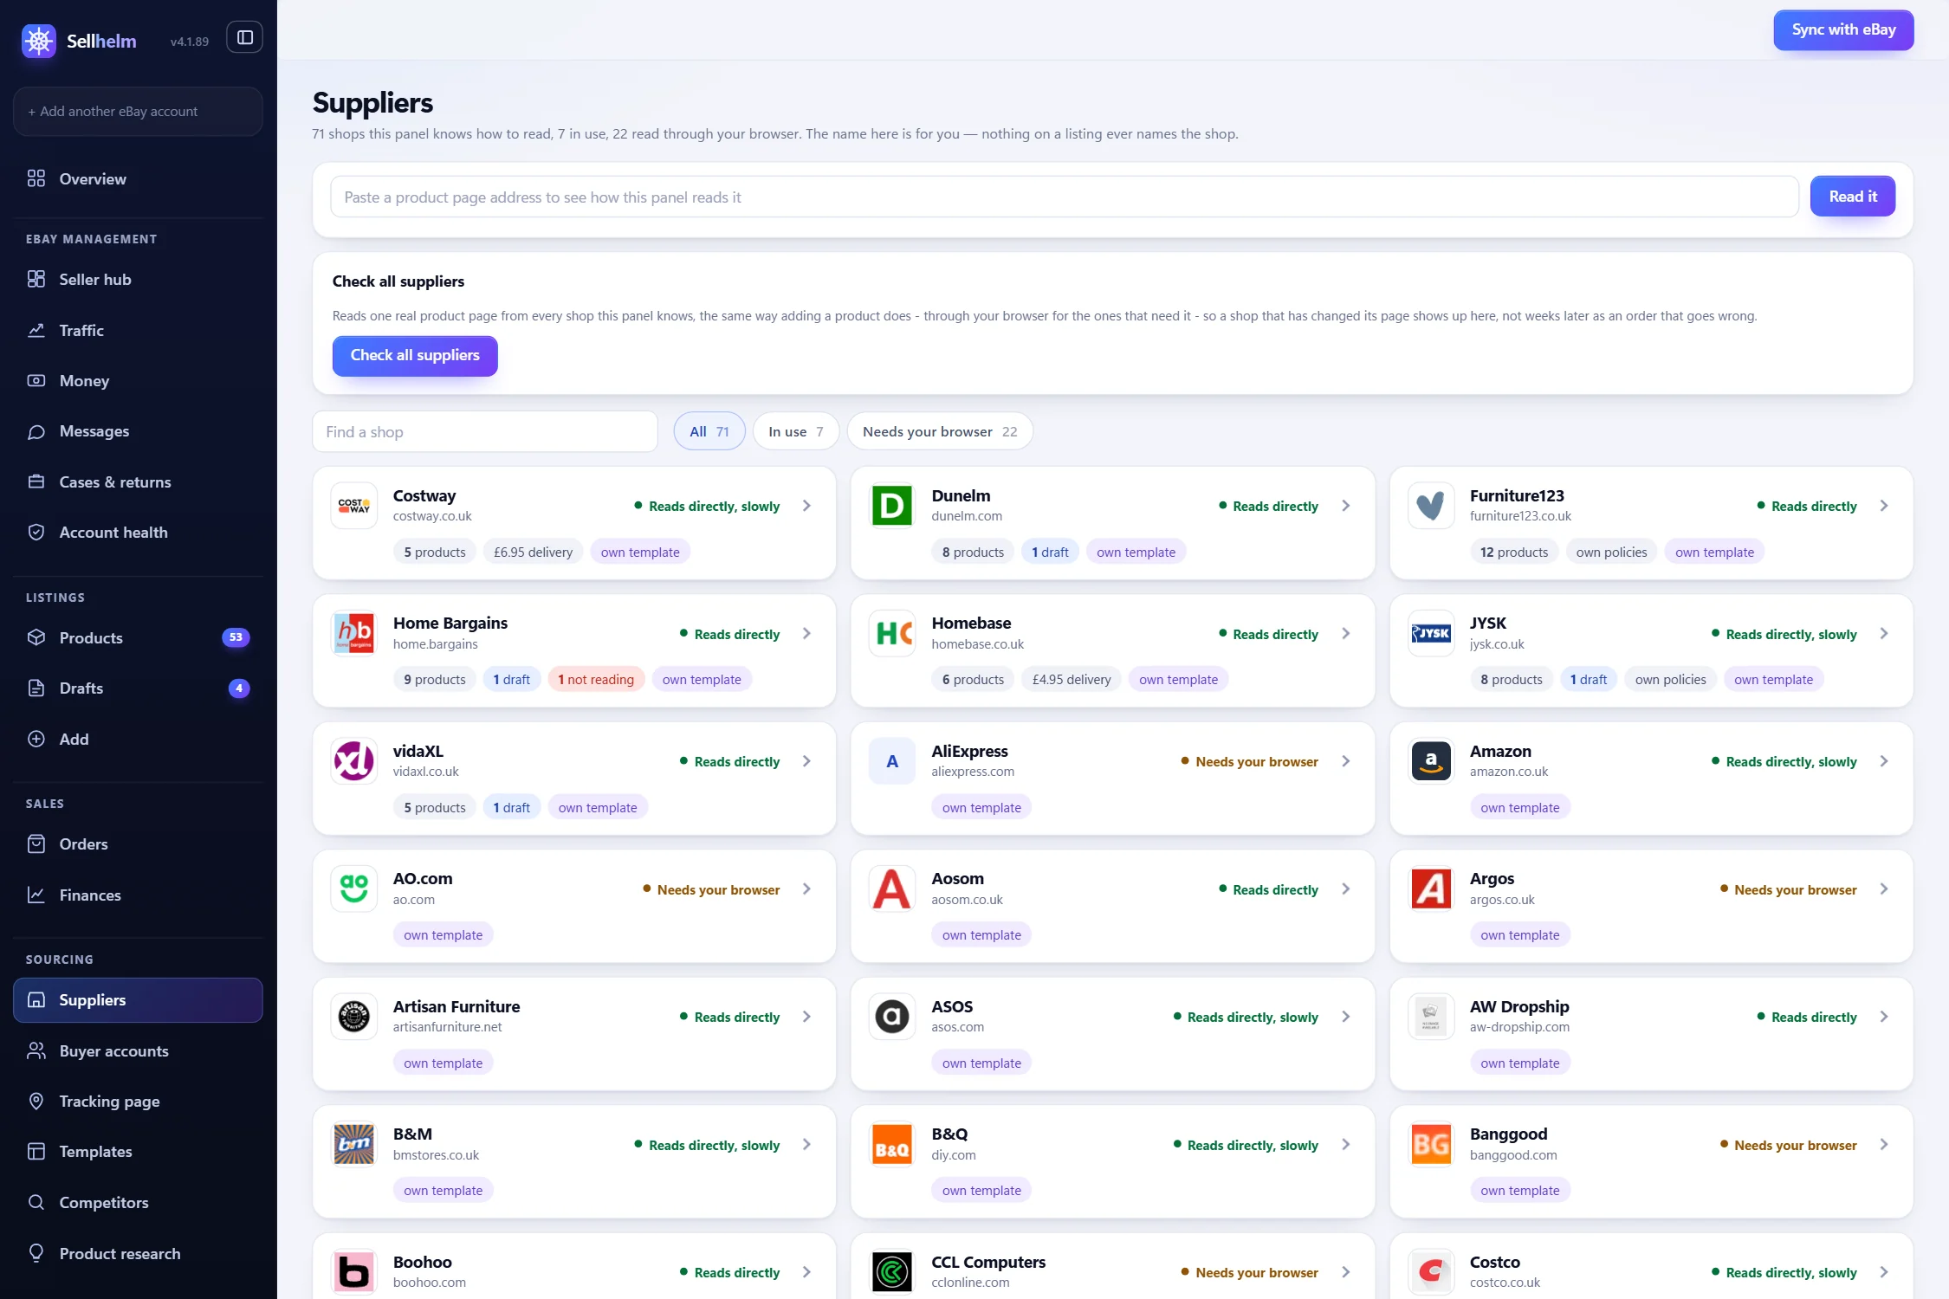Viewport: 1949px width, 1299px height.
Task: Click the Sync with eBay button
Action: [x=1843, y=29]
